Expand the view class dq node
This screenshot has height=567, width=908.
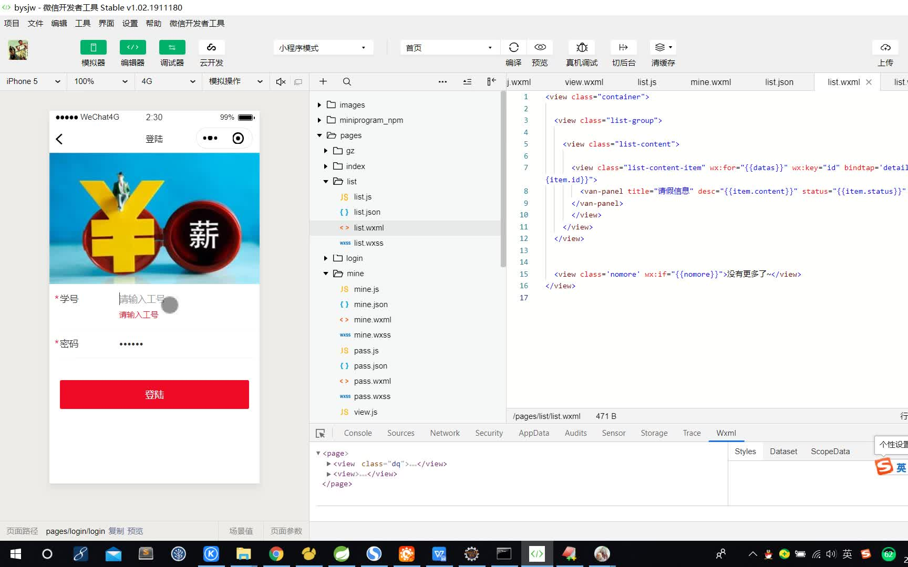coord(329,464)
